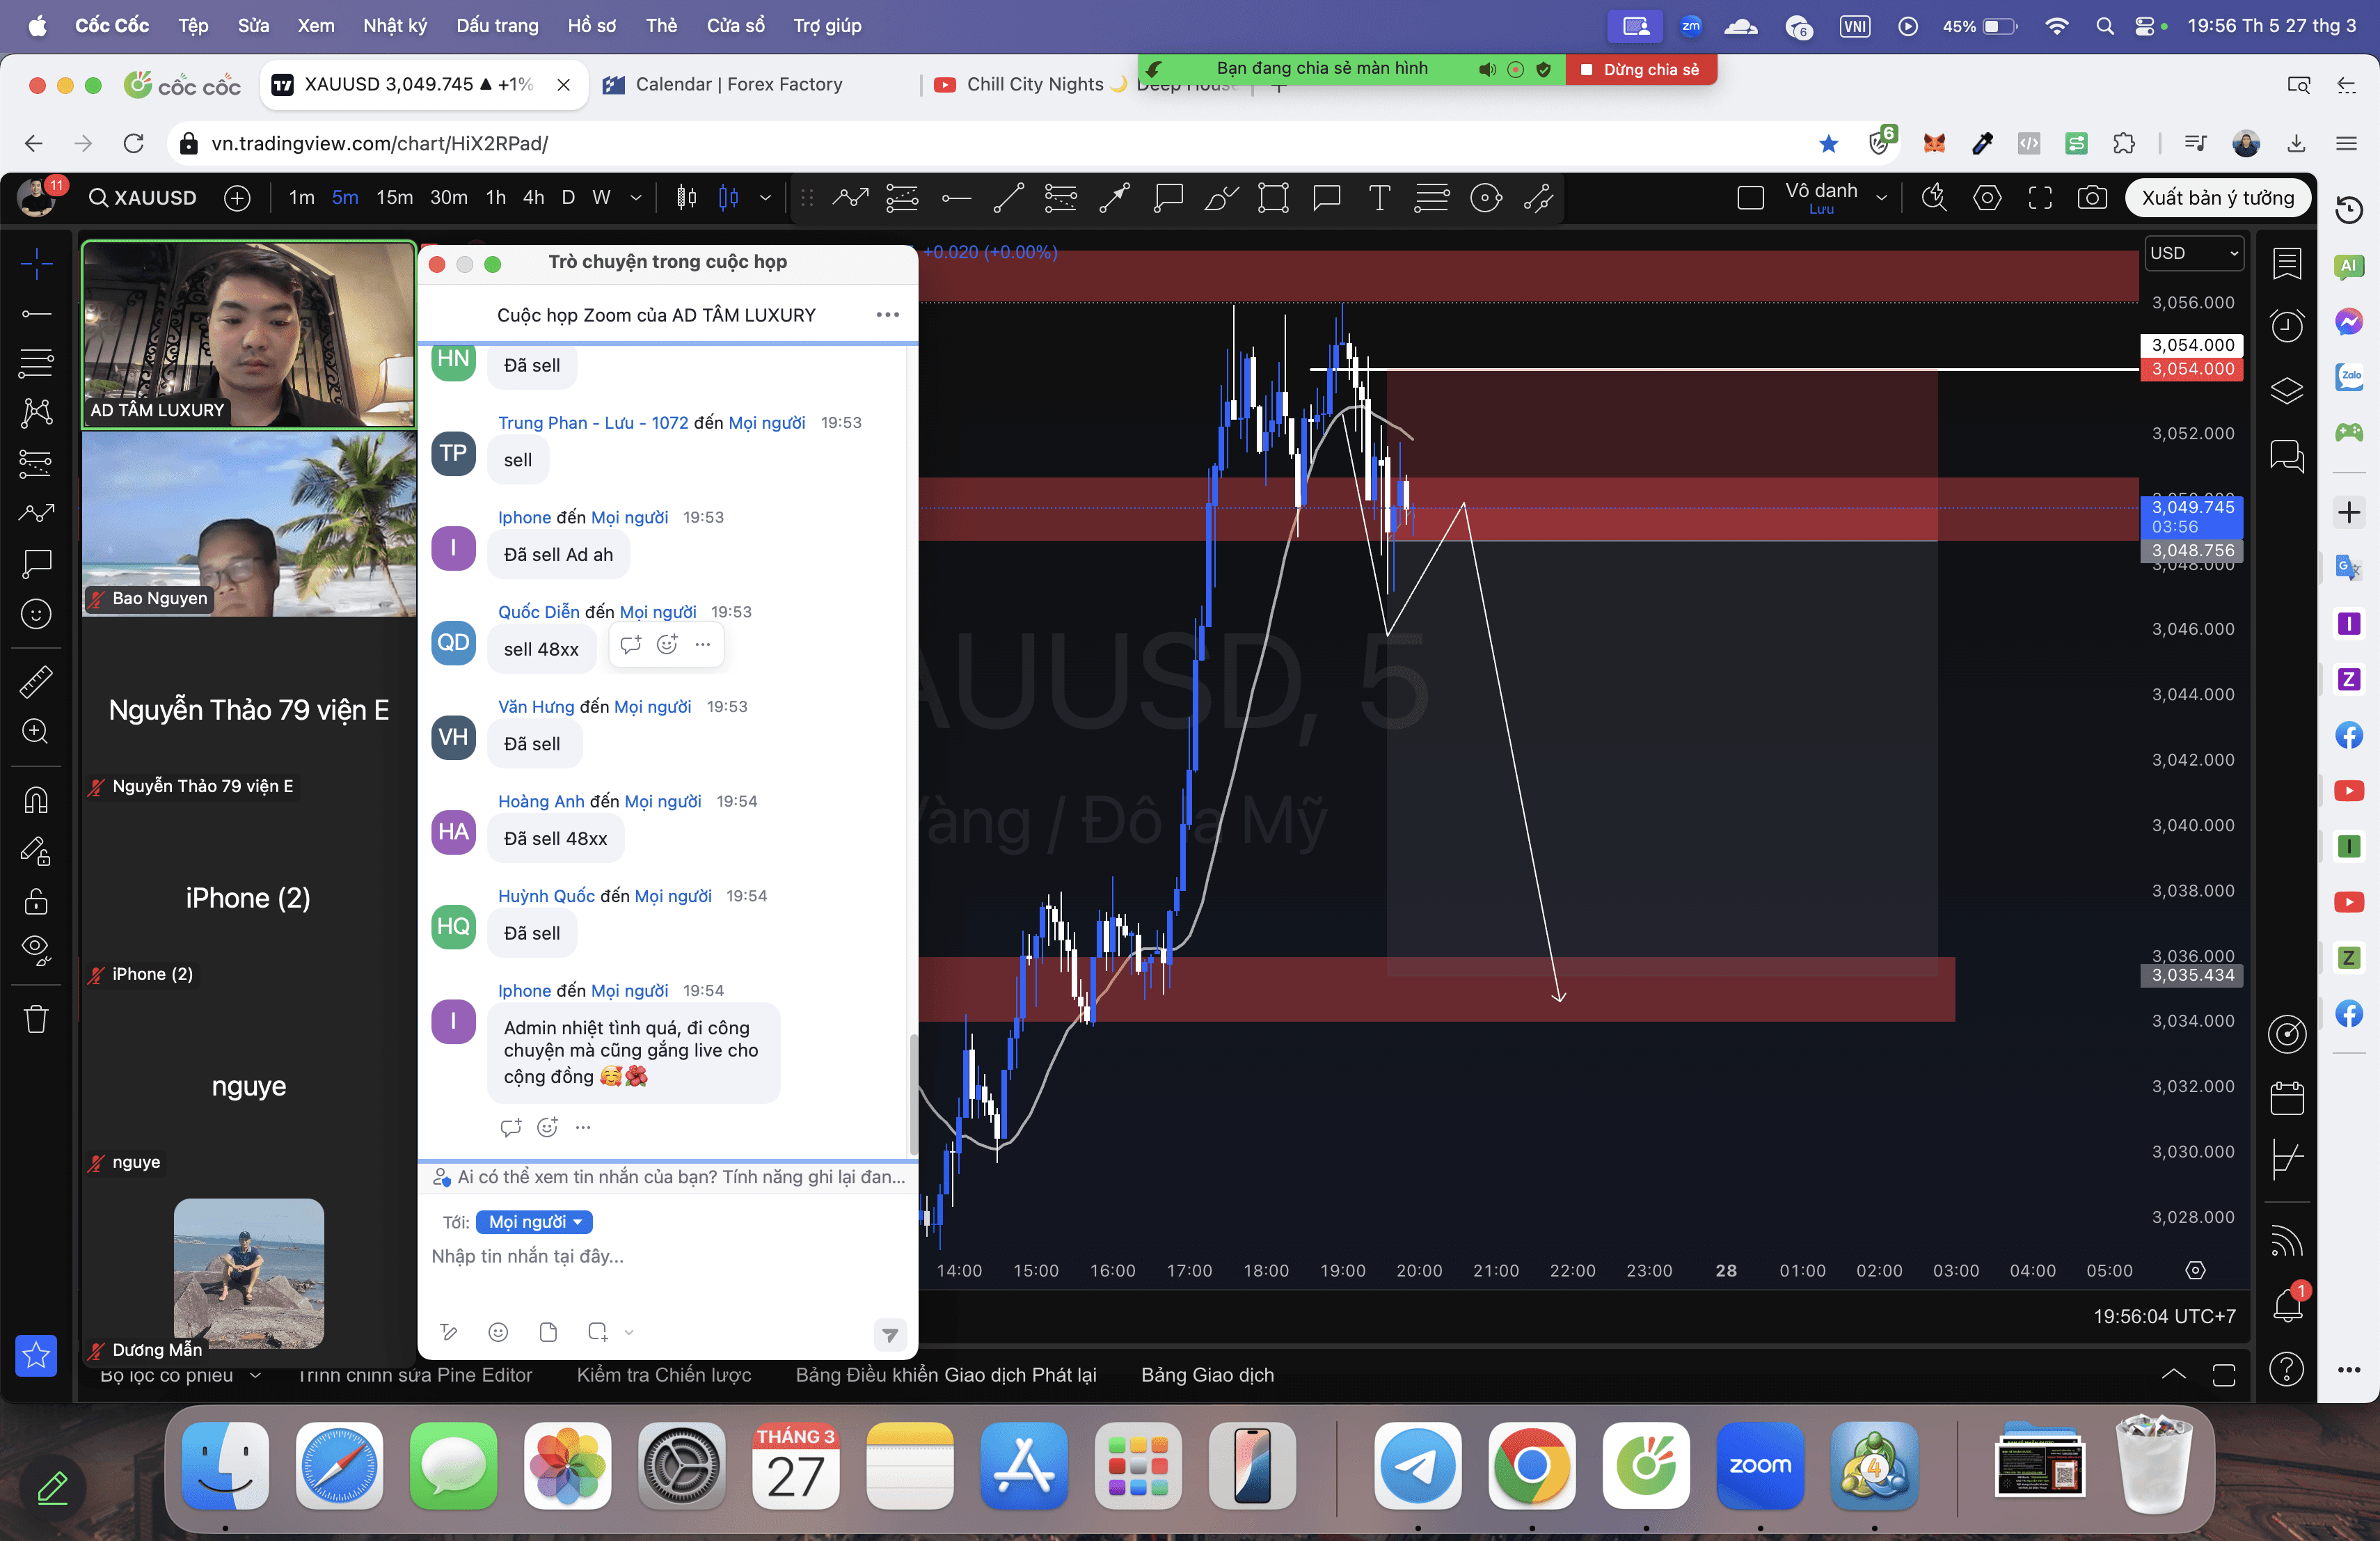Toggle lock all drawings icon
Screen dimensions: 2380x1541
[36, 901]
